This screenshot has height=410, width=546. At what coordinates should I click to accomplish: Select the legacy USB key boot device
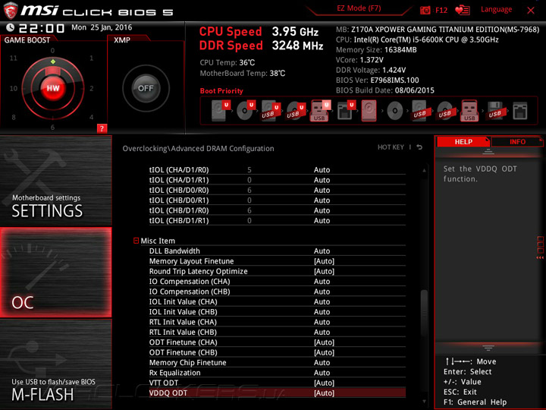pos(469,111)
